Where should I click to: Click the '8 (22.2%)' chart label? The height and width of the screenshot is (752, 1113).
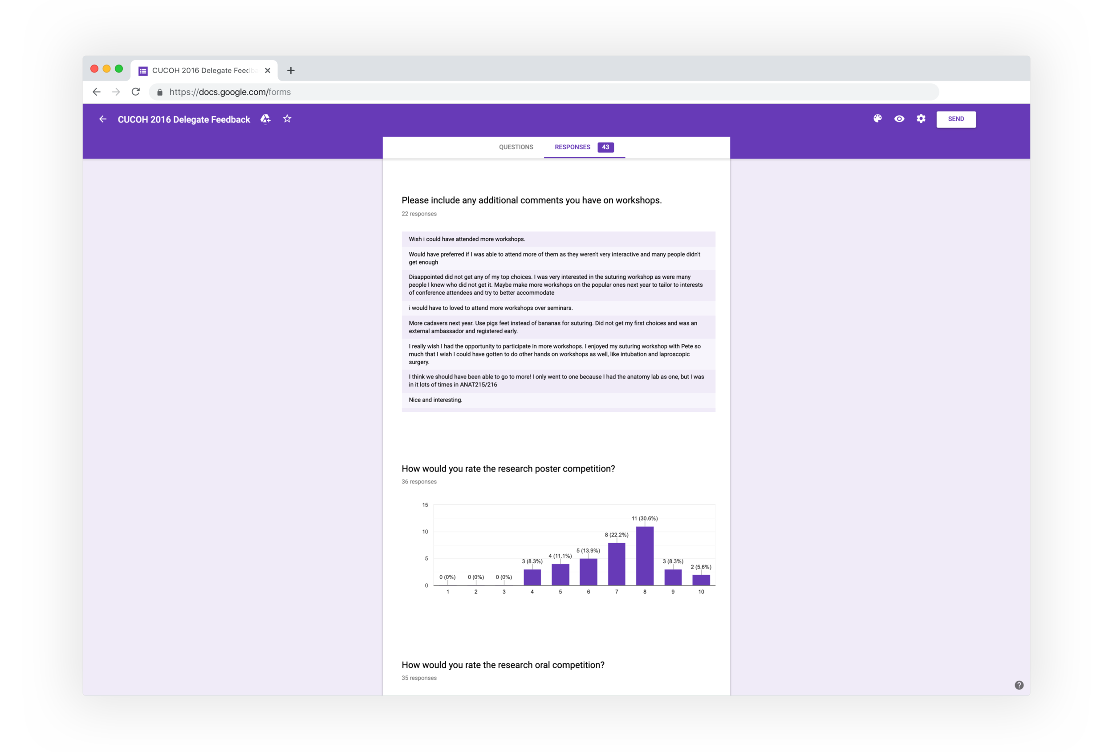pyautogui.click(x=616, y=535)
